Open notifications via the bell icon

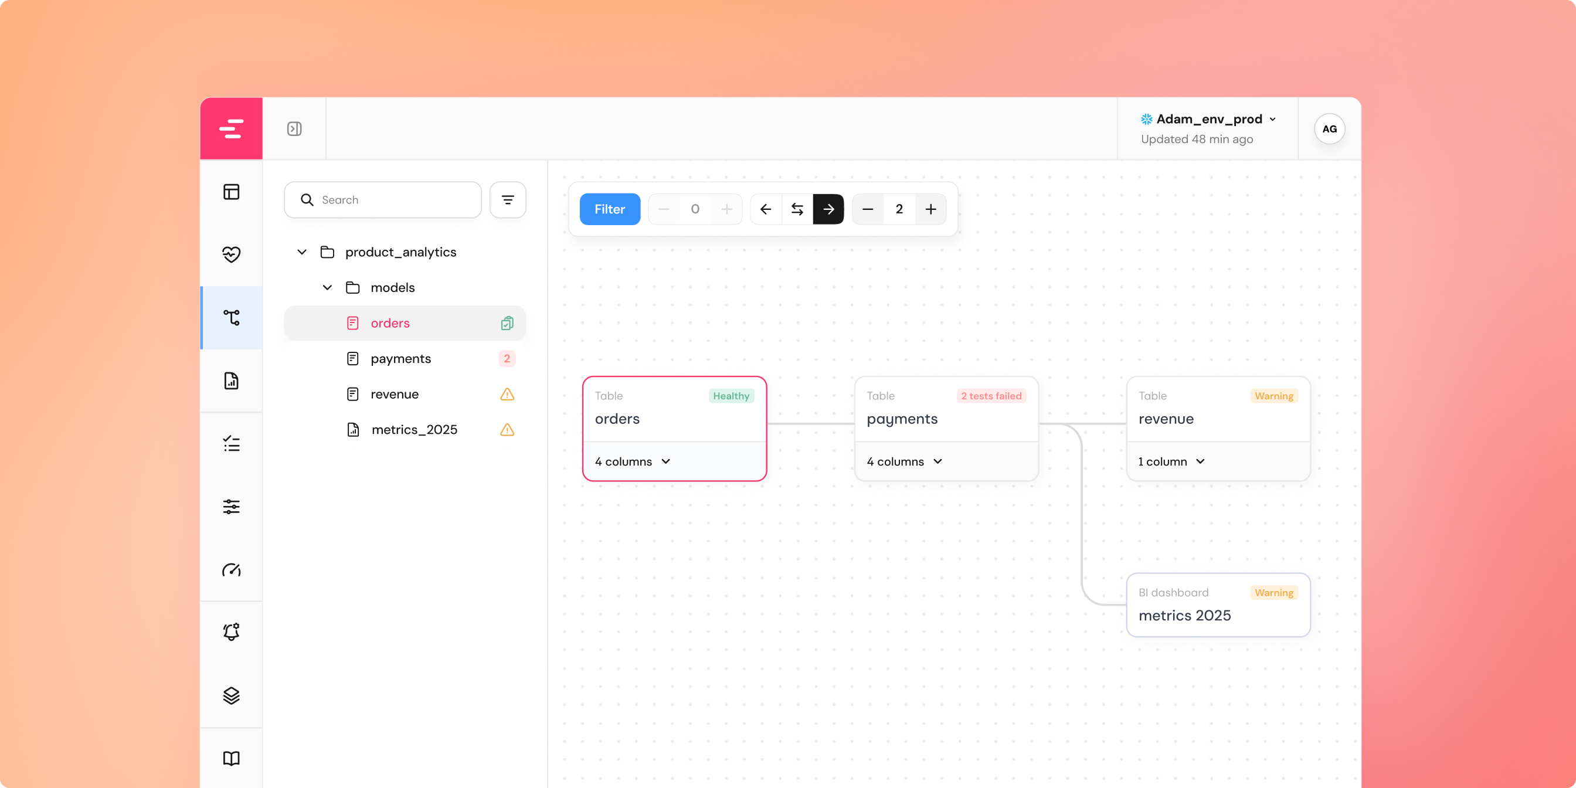click(230, 633)
